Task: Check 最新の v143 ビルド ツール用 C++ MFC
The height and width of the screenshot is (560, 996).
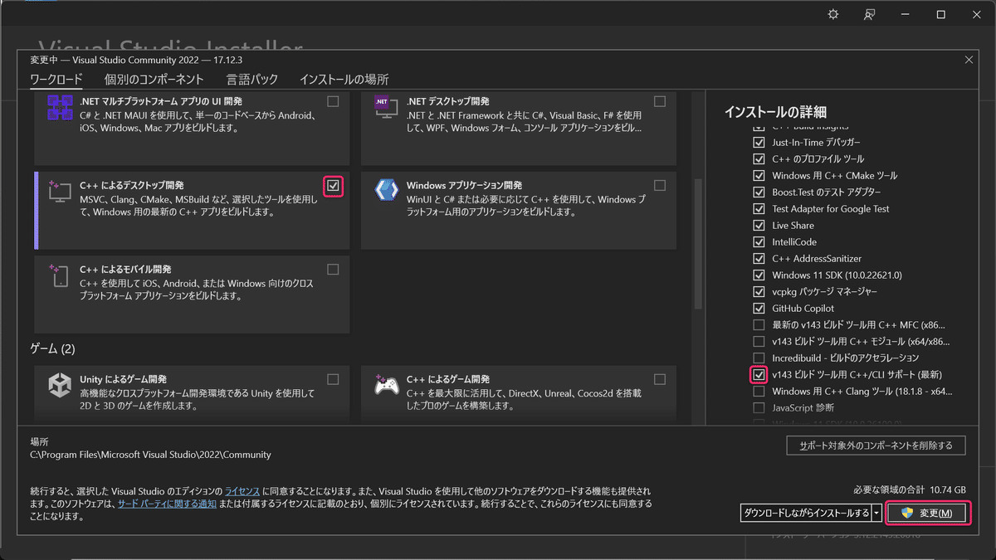Action: click(759, 324)
